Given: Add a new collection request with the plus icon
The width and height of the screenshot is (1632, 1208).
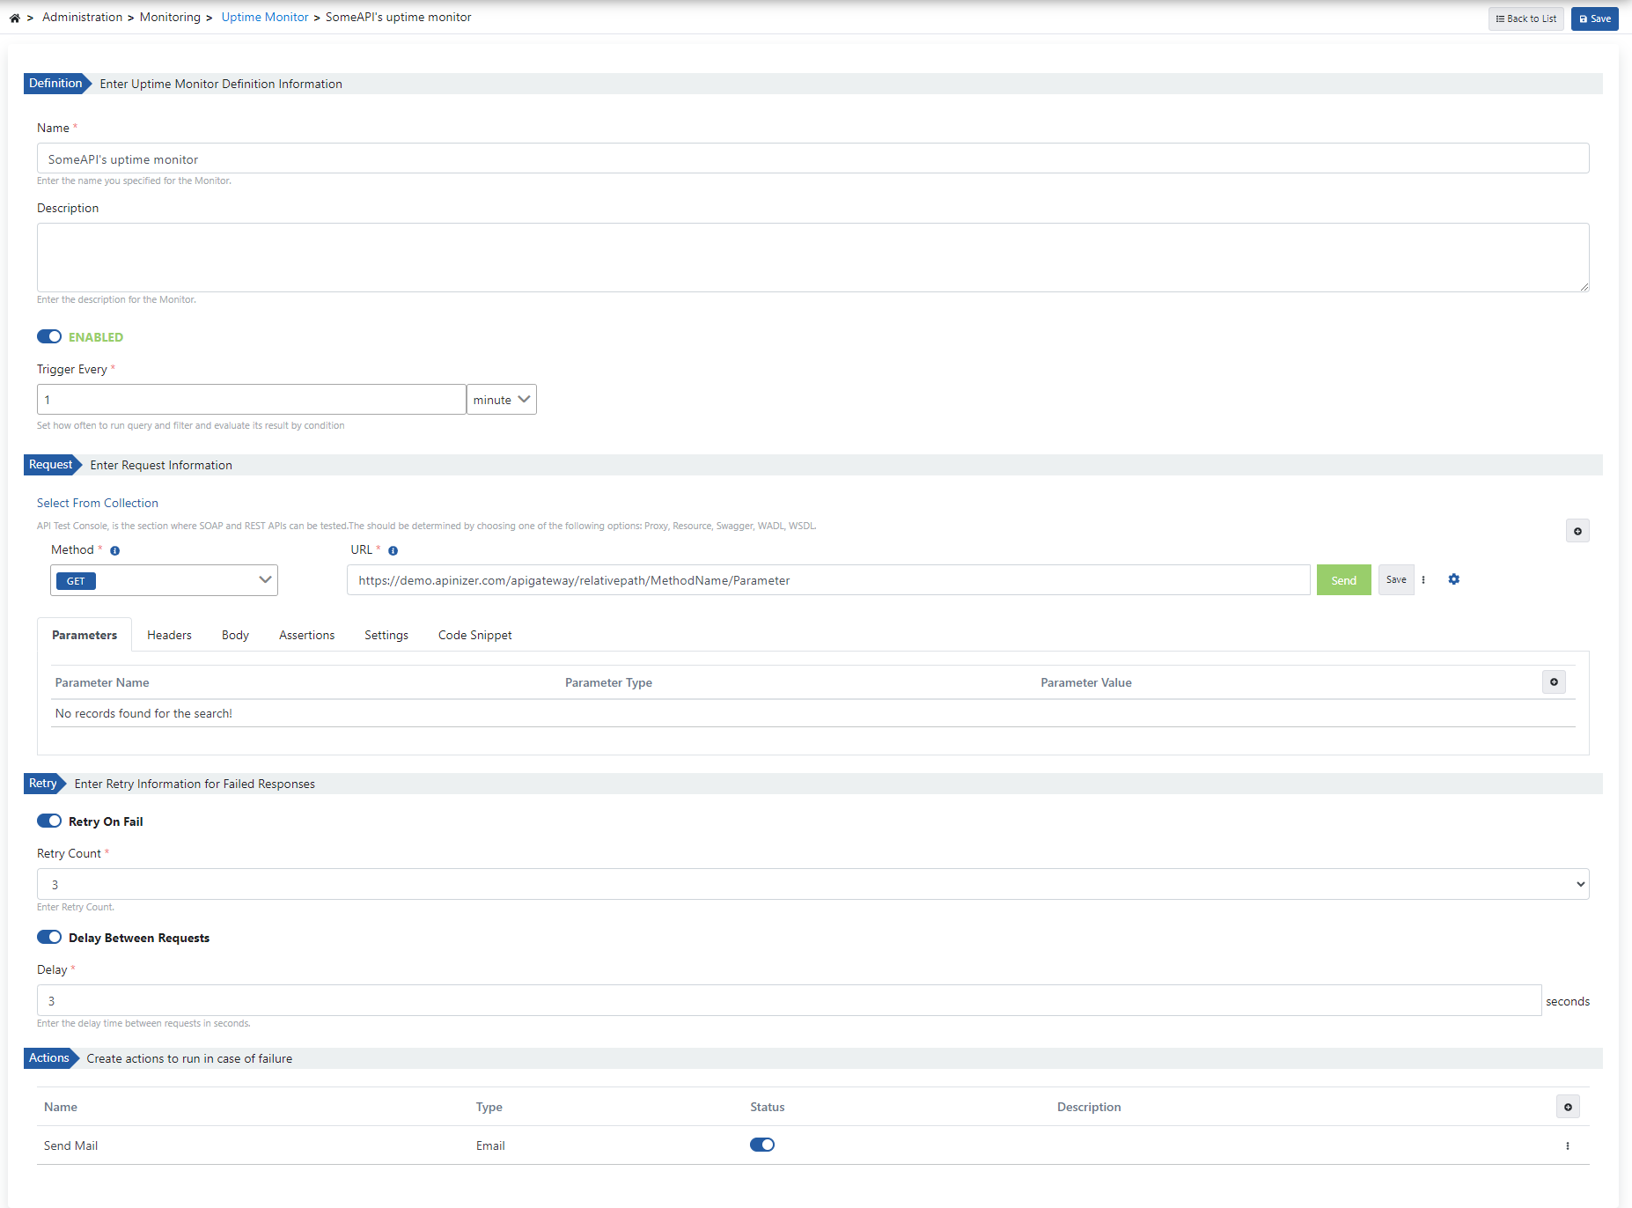Looking at the screenshot, I should point(1577,531).
